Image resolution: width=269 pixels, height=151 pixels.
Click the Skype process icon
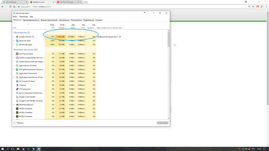click(x=17, y=41)
